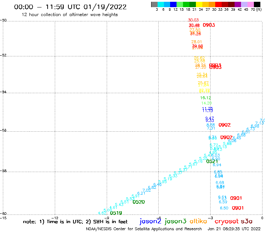Select the wave height value 6.94
This screenshot has height=232, width=265.
click(217, 165)
